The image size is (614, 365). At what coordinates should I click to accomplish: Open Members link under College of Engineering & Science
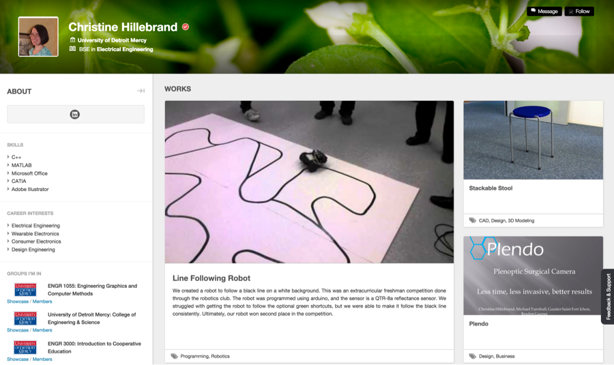tap(42, 330)
